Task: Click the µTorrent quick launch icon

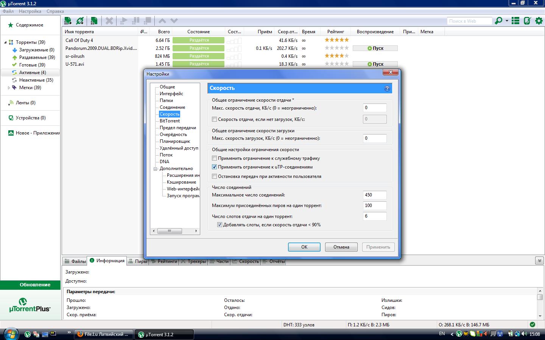Action: (x=28, y=334)
